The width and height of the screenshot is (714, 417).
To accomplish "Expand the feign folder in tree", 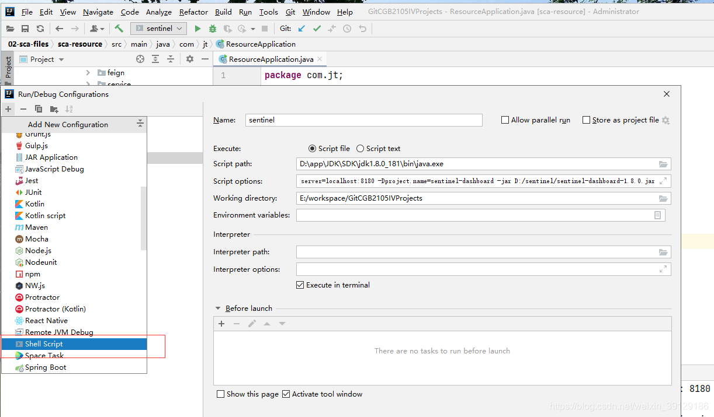I will [x=88, y=73].
